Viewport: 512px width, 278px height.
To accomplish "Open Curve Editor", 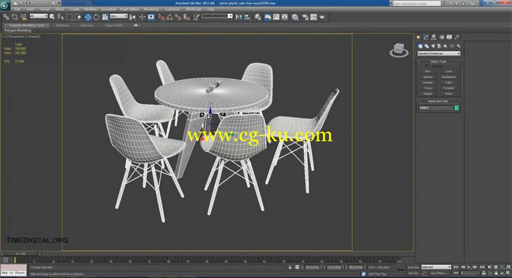I will point(276,17).
